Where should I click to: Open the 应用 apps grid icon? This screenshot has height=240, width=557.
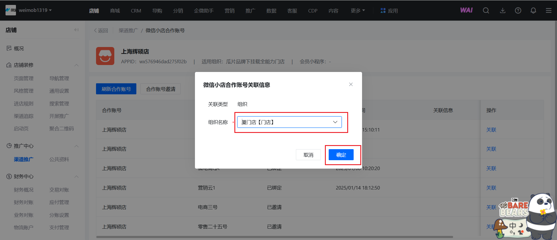383,11
